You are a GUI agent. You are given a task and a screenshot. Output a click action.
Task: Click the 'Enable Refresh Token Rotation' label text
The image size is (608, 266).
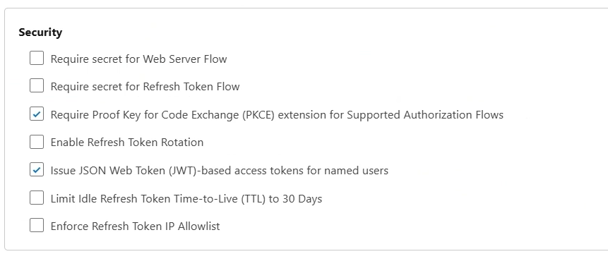point(127,142)
